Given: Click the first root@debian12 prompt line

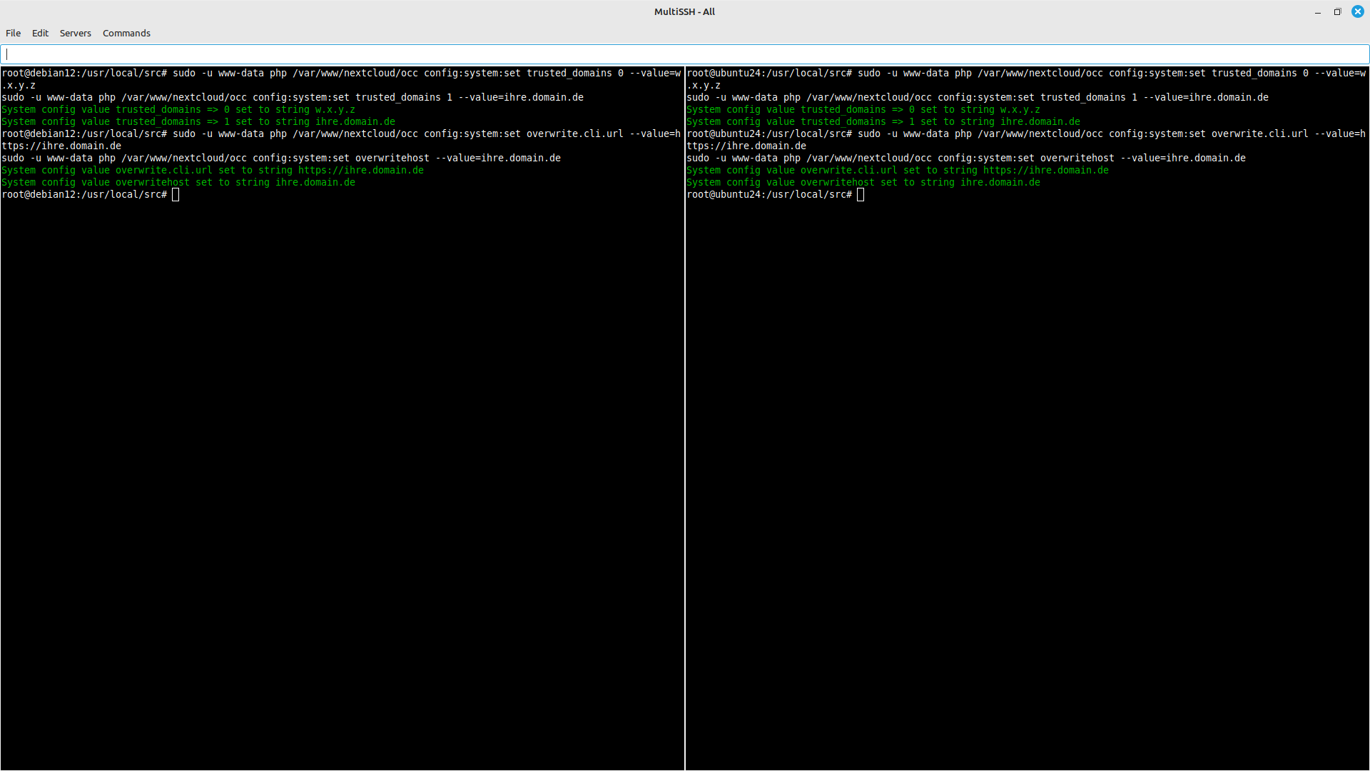Looking at the screenshot, I should pos(341,73).
